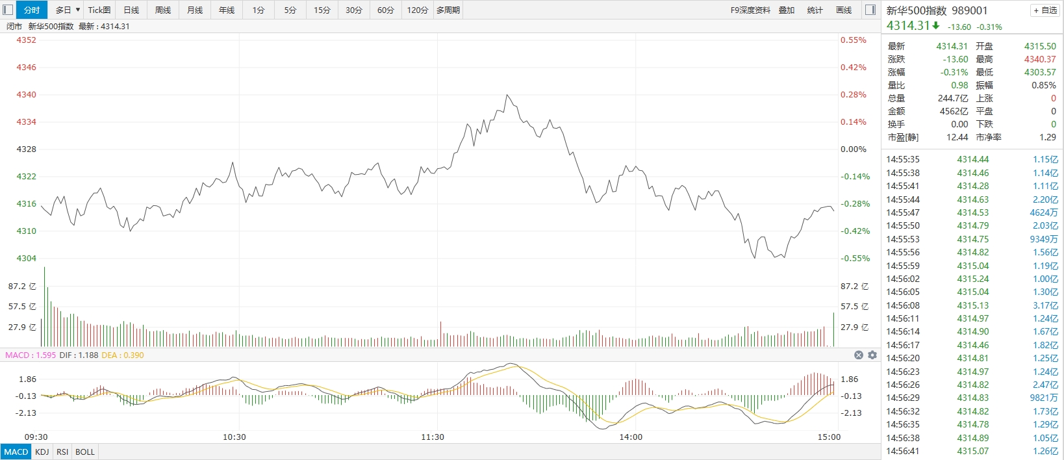Screen dimensions: 1064x460
Task: Switch indicator to KDJ
Action: coord(42,452)
